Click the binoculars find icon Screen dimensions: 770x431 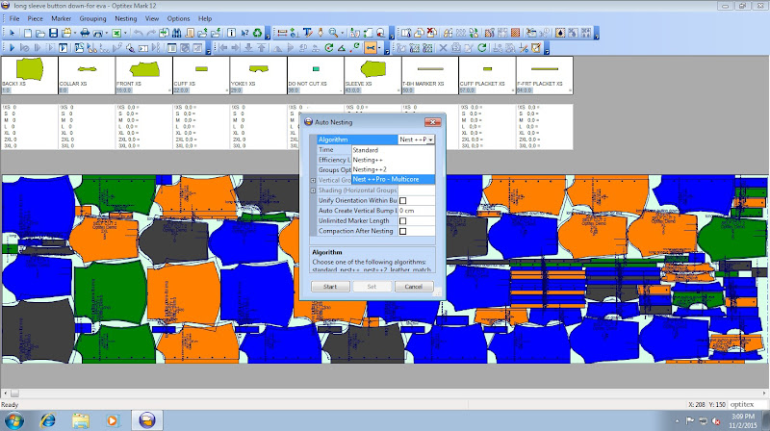point(176,33)
